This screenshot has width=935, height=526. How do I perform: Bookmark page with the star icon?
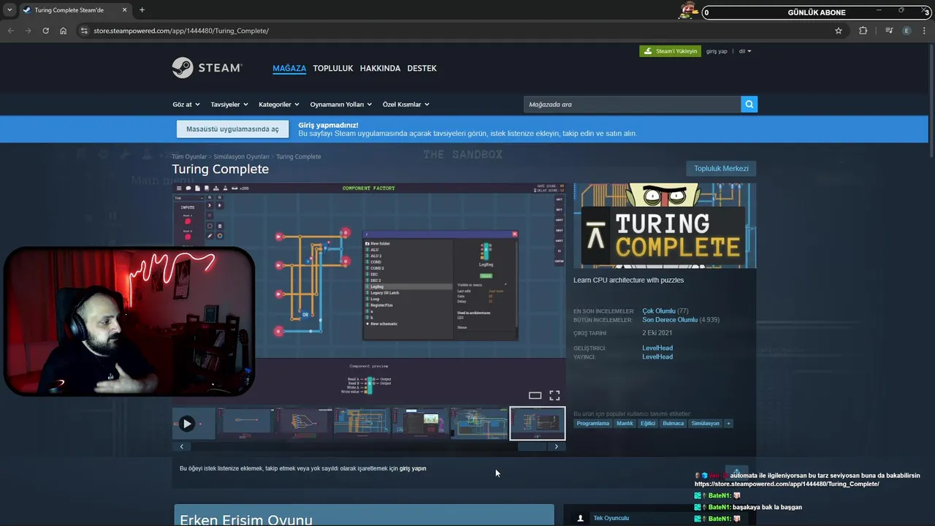839,31
